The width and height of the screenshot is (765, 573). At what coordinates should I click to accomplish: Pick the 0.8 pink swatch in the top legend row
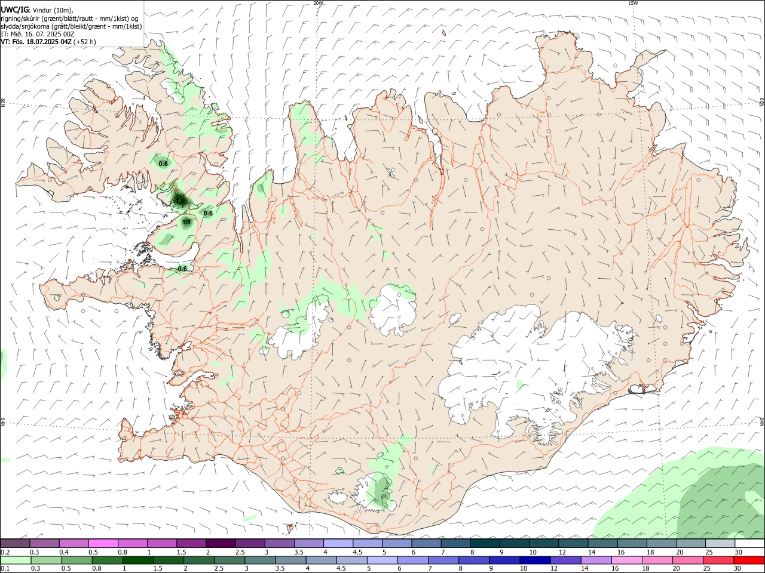pyautogui.click(x=132, y=543)
